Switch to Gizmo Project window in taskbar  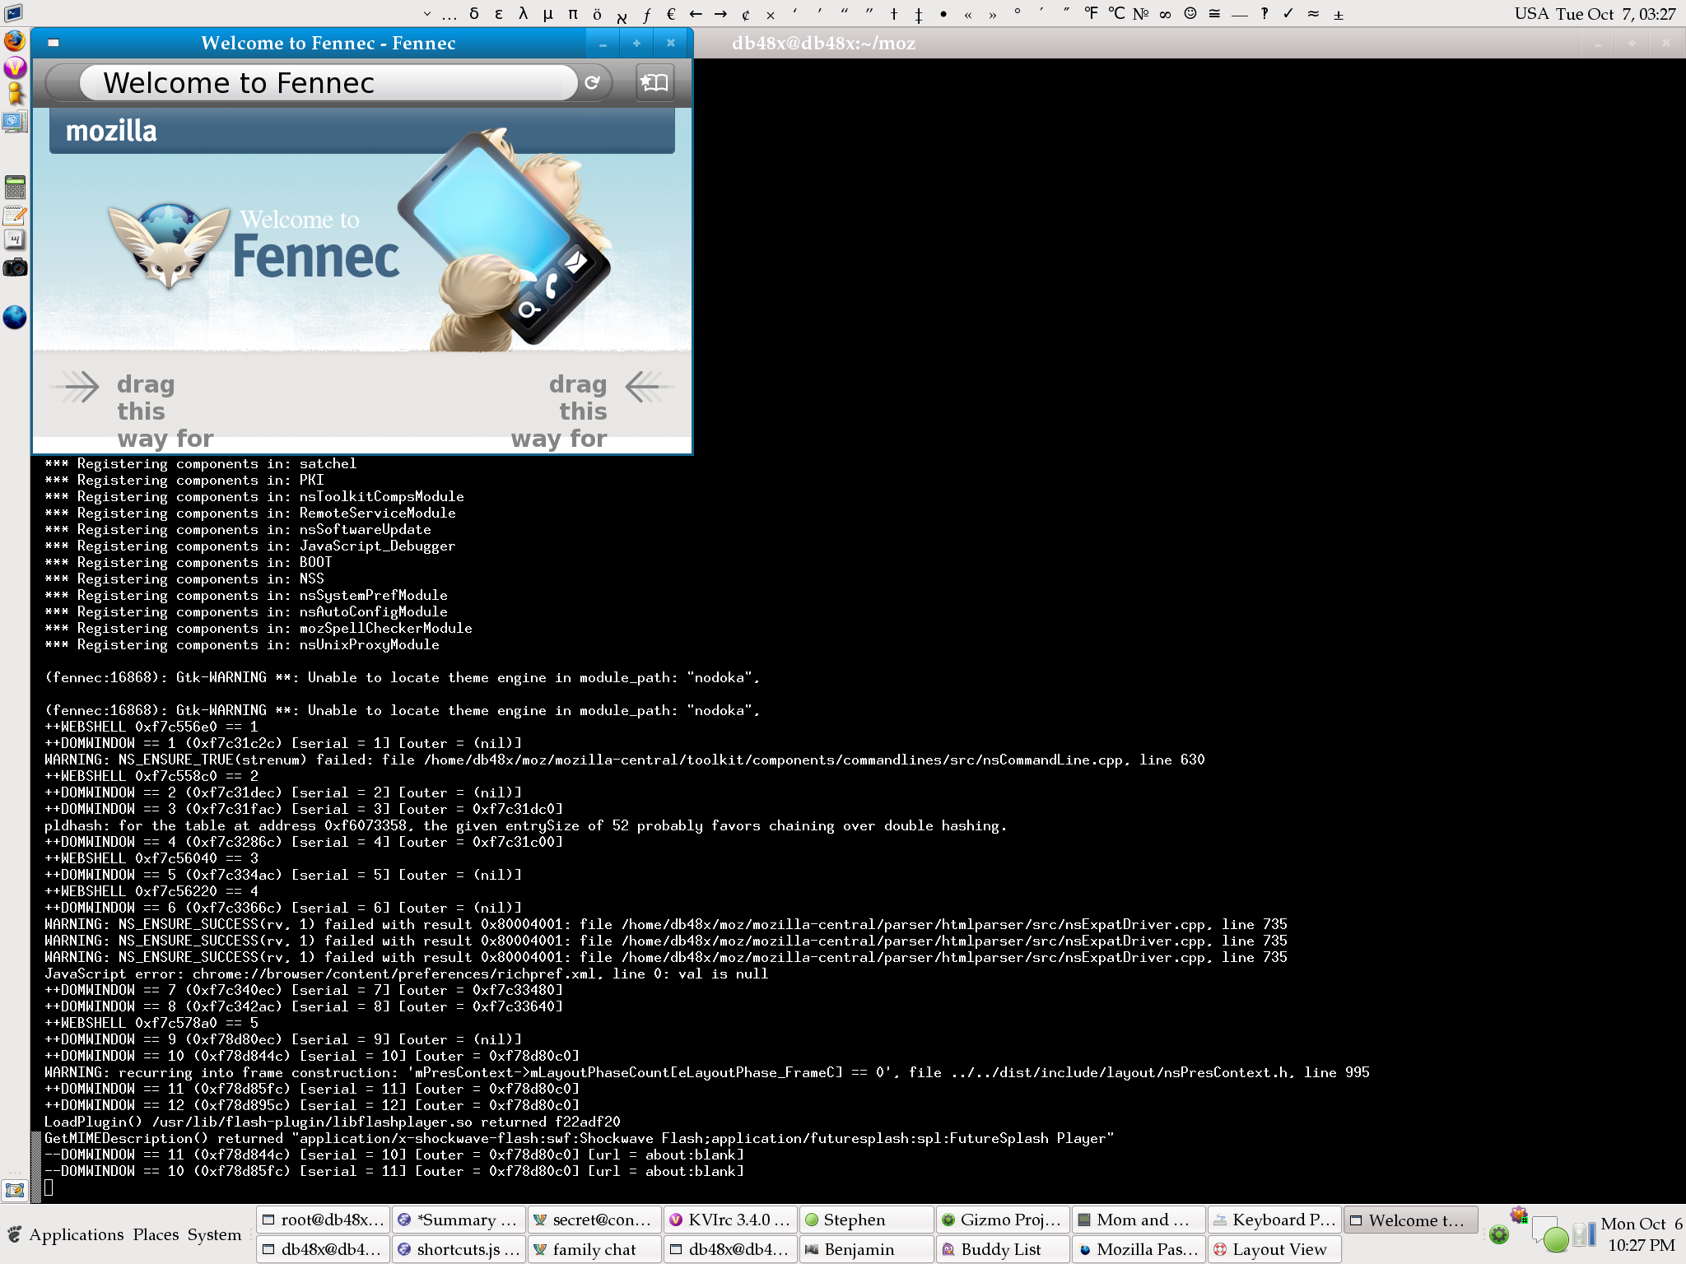pyautogui.click(x=1002, y=1220)
